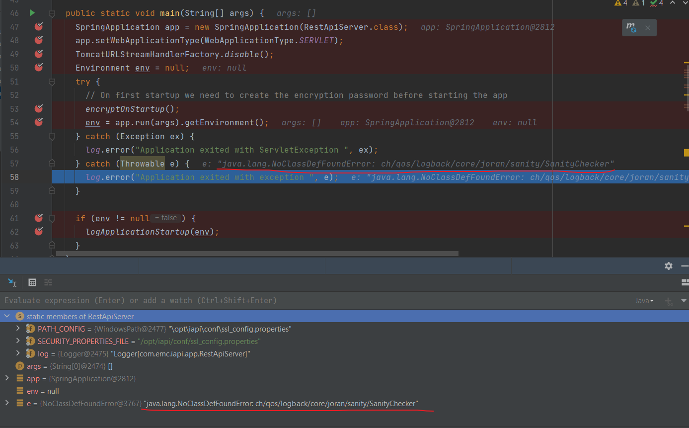The image size is (689, 428).
Task: Select the evaluate expression mode calculator icon
Action: [32, 282]
